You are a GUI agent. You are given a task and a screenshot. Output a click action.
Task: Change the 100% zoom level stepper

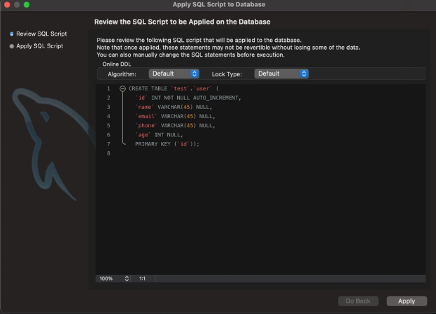(x=127, y=278)
